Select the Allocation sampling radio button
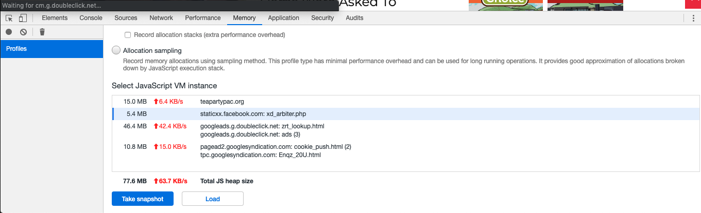The height and width of the screenshot is (213, 701). click(x=116, y=50)
